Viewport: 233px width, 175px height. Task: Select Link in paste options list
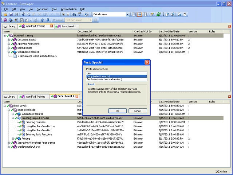click(x=116, y=73)
